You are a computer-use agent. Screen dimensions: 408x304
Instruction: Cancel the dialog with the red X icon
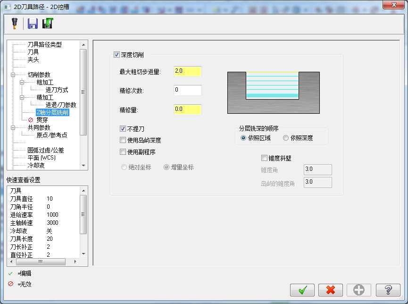click(x=330, y=290)
